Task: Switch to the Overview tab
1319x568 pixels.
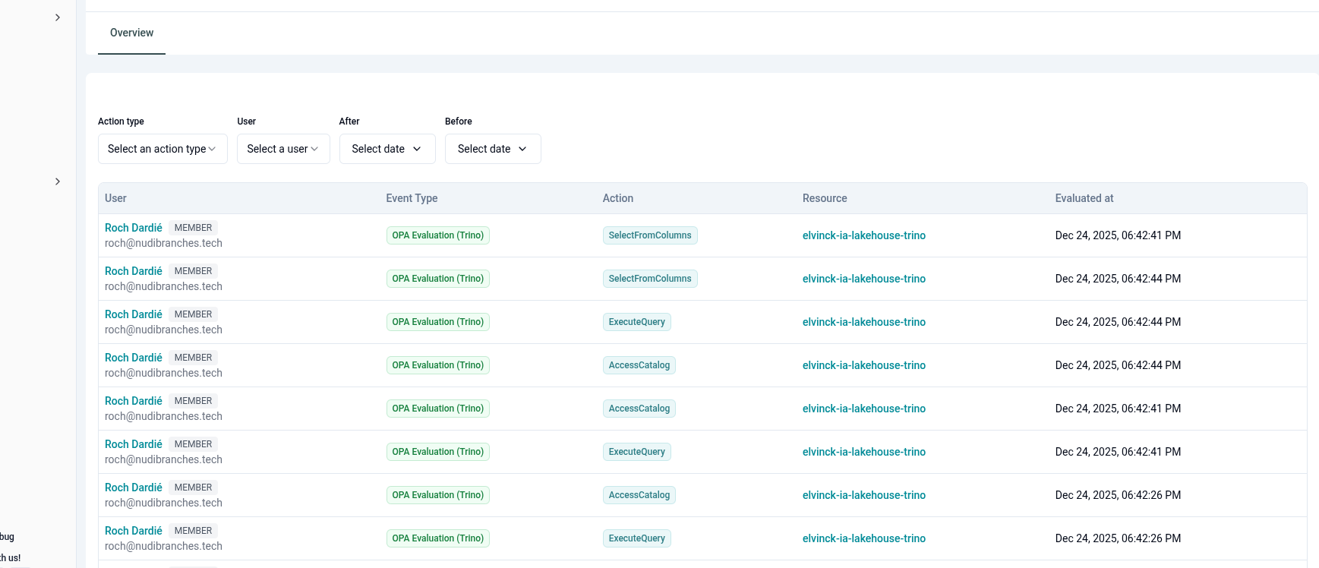Action: pyautogui.click(x=131, y=33)
